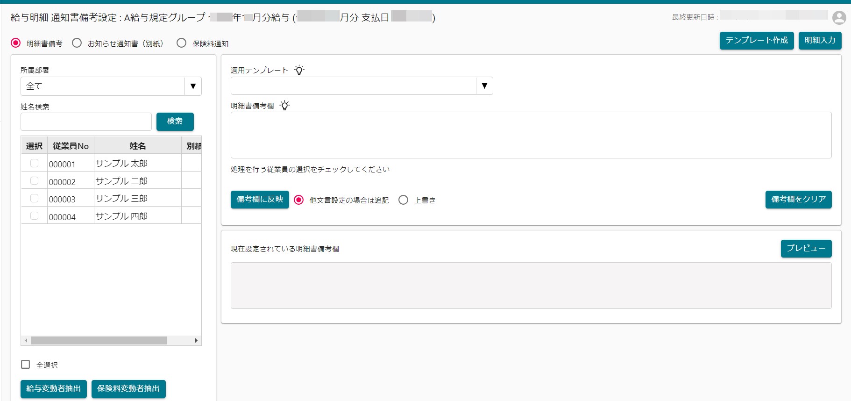The image size is (851, 401).
Task: Click the 従業員No column header
Action: coord(71,146)
